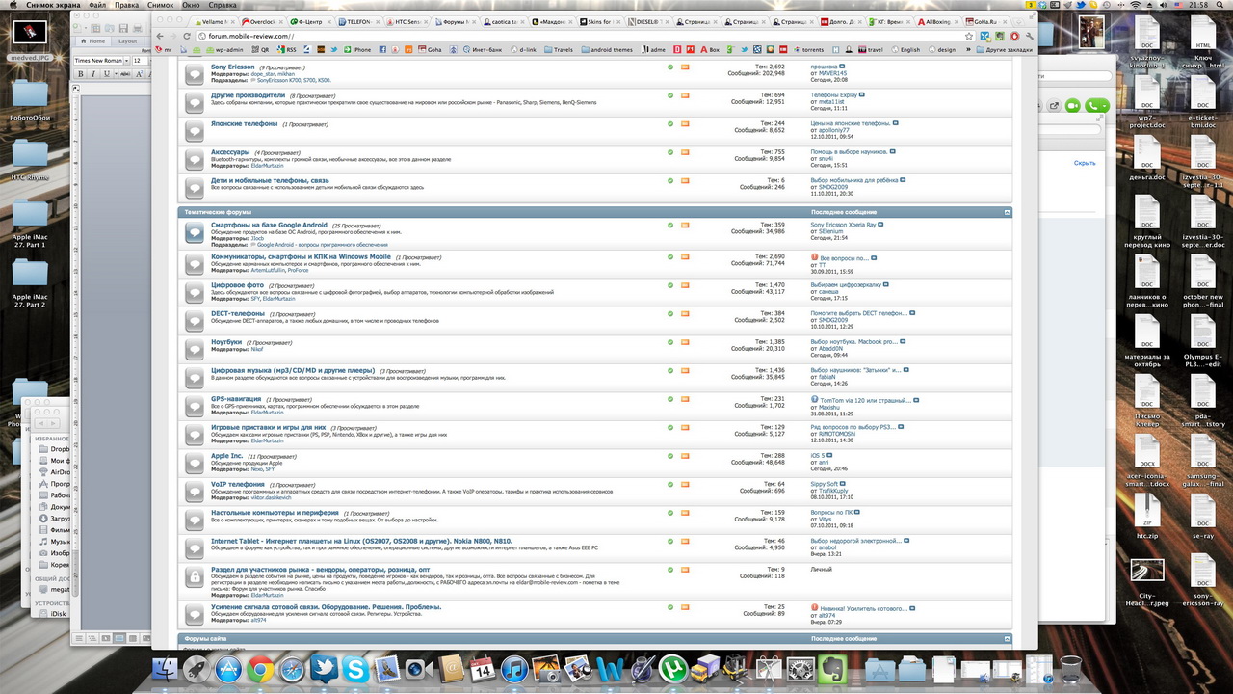Viewport: 1233px width, 694px height.
Task: Collapse the Форумы сайта section
Action: 1007,638
